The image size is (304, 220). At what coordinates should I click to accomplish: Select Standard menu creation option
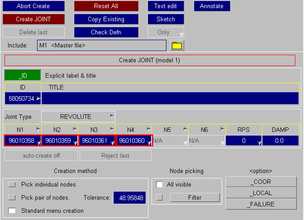(12, 210)
